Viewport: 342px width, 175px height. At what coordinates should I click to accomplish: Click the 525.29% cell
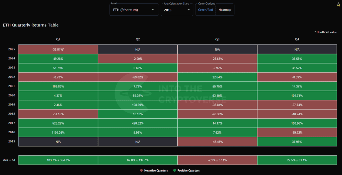click(58, 123)
